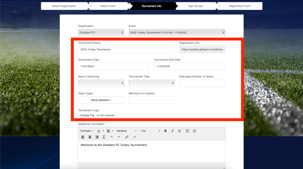Apply background highlight color
303x169 pixels.
tap(108, 131)
